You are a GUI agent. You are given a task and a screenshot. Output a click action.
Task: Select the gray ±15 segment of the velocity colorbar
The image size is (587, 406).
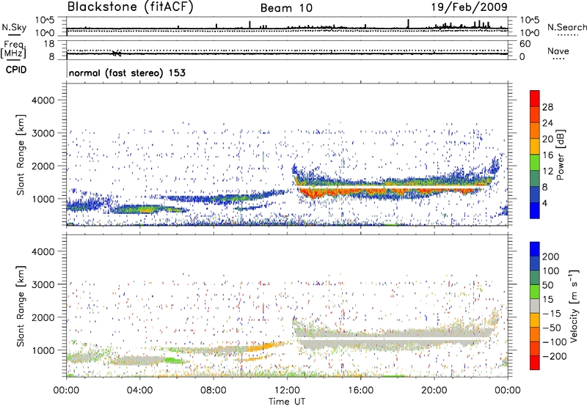(x=535, y=306)
